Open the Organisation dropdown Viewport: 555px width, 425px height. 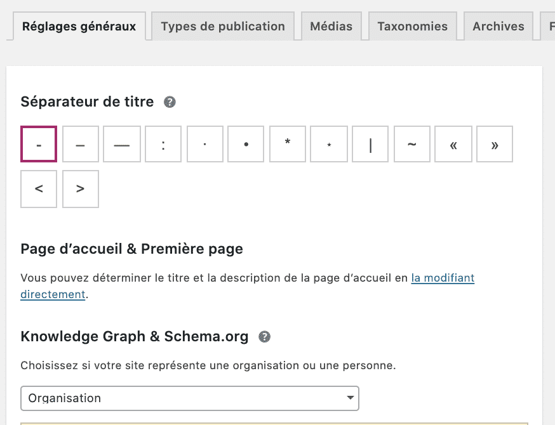click(x=189, y=398)
